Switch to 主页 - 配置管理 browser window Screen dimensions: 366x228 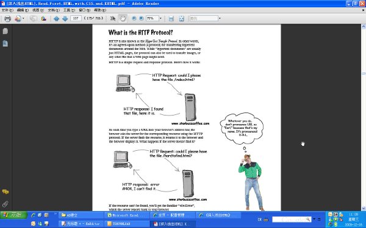pyautogui.click(x=173, y=215)
